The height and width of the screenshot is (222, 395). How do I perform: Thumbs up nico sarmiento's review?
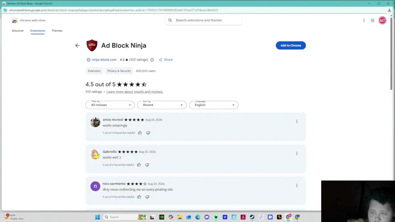[x=139, y=197]
